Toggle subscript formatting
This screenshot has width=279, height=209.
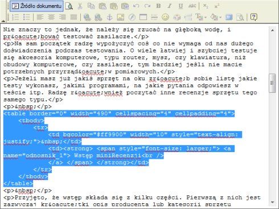tap(206, 6)
